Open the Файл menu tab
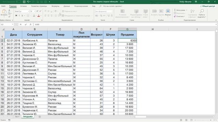Viewport: 218px width, 122px height. point(3,6)
